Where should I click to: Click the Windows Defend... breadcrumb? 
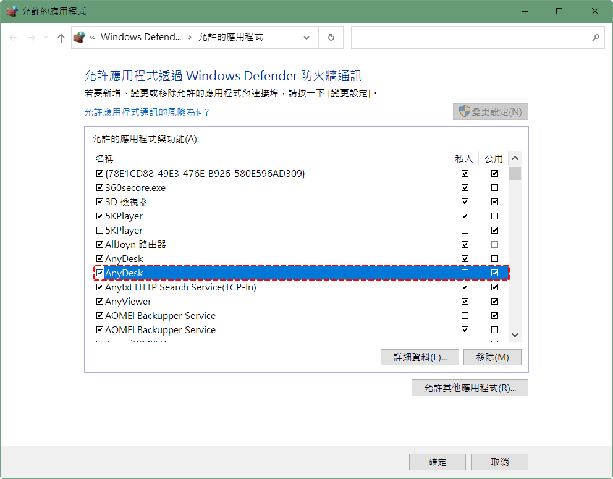(141, 36)
